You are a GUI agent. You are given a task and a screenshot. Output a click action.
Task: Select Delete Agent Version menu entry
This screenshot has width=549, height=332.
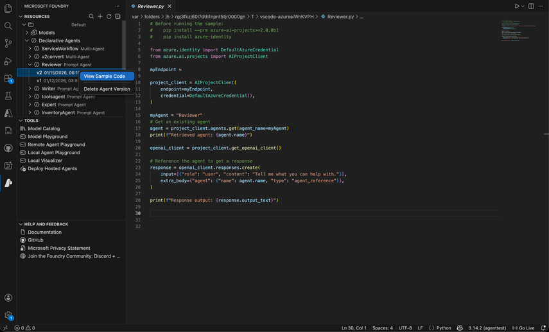[107, 89]
